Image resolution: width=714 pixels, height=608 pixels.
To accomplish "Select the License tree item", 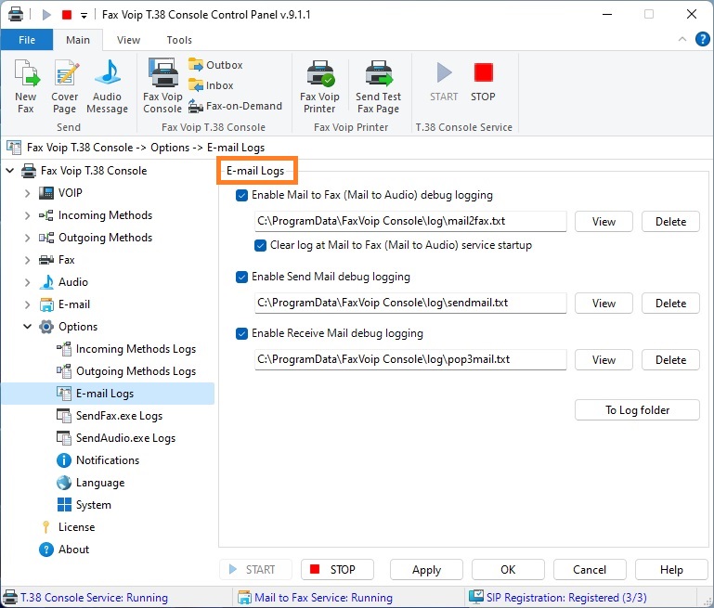I will coord(69,527).
